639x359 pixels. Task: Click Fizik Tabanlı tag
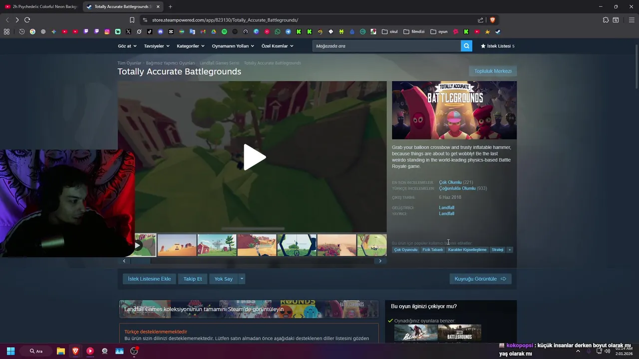(433, 250)
